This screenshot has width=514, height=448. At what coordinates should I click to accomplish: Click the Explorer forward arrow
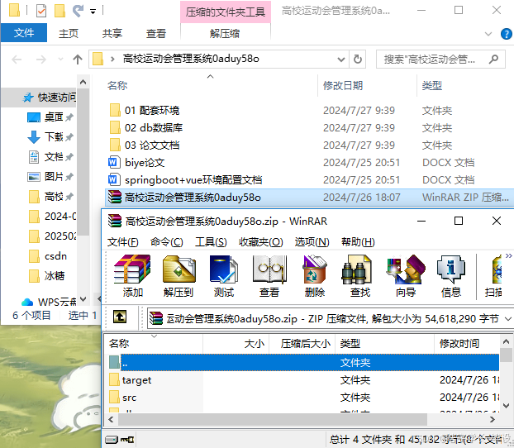pos(41,60)
